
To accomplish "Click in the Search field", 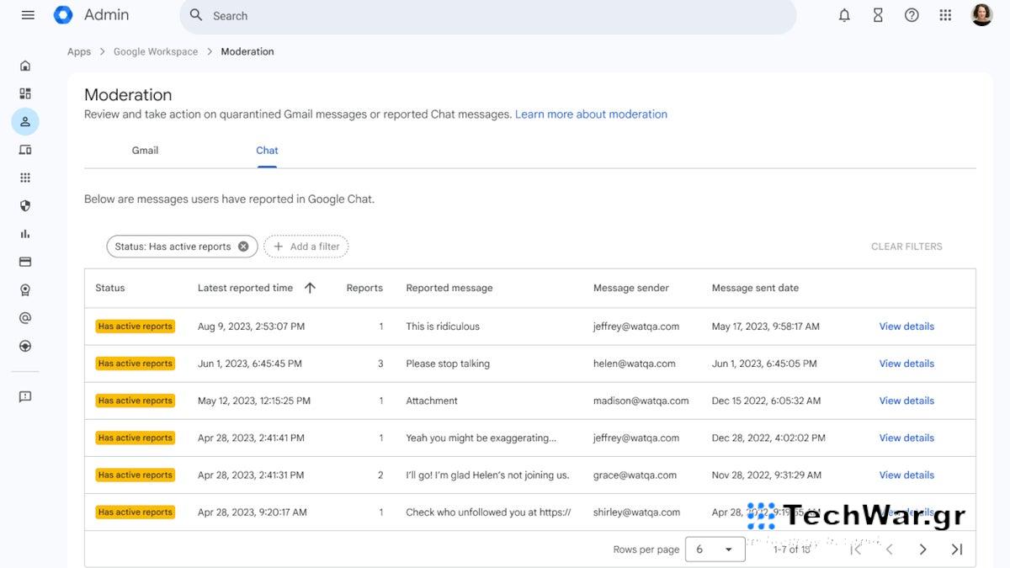I will 488,16.
